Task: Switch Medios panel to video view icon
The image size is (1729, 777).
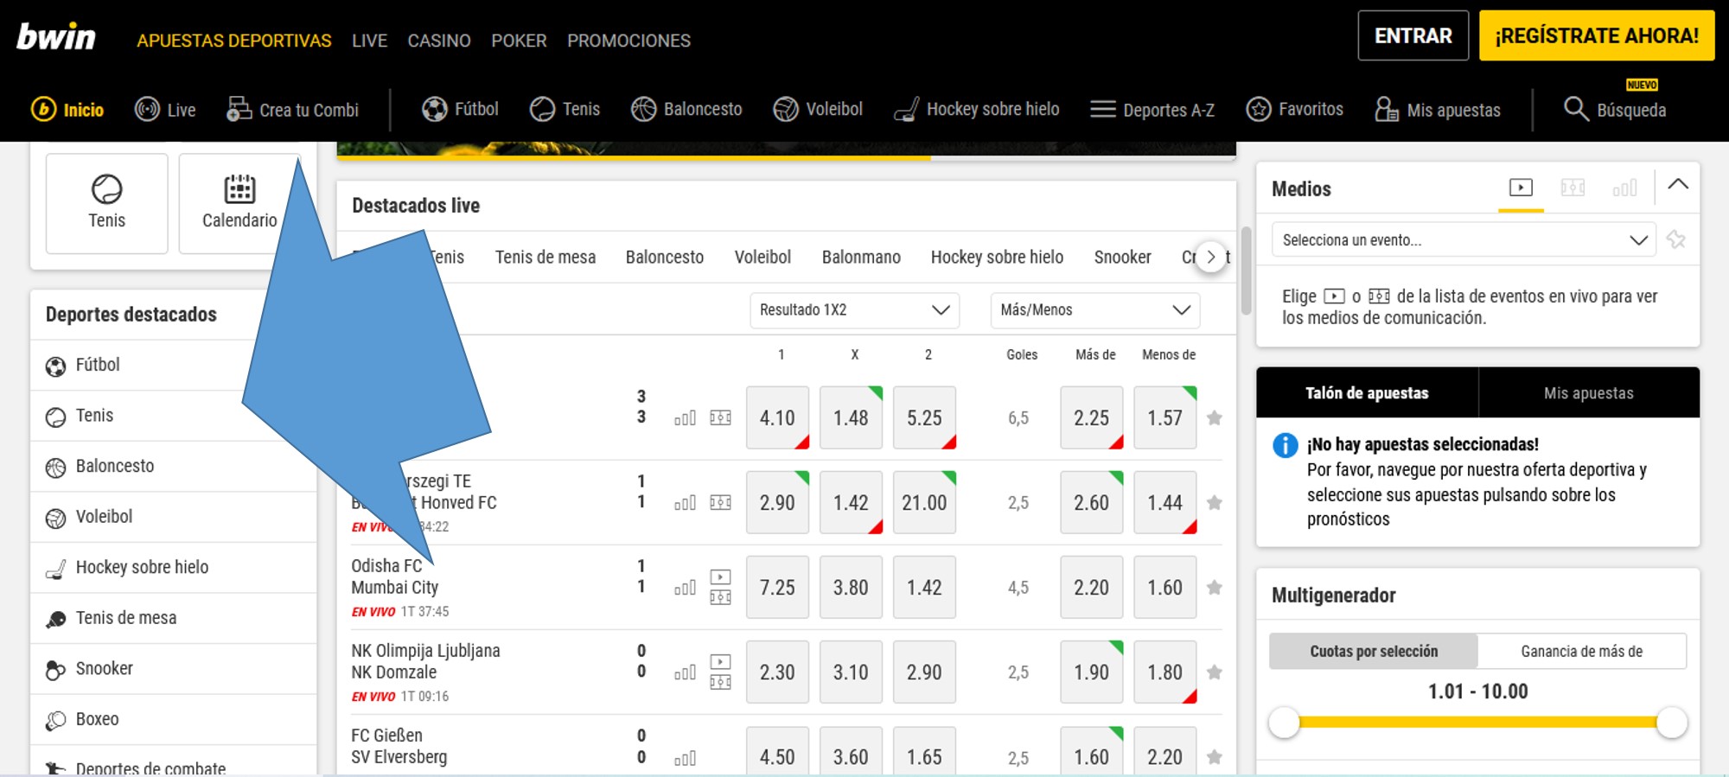Action: [x=1521, y=187]
